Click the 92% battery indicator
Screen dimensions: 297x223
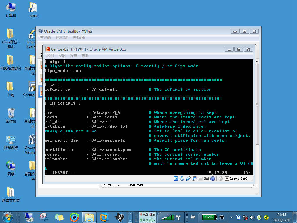coord(209,217)
